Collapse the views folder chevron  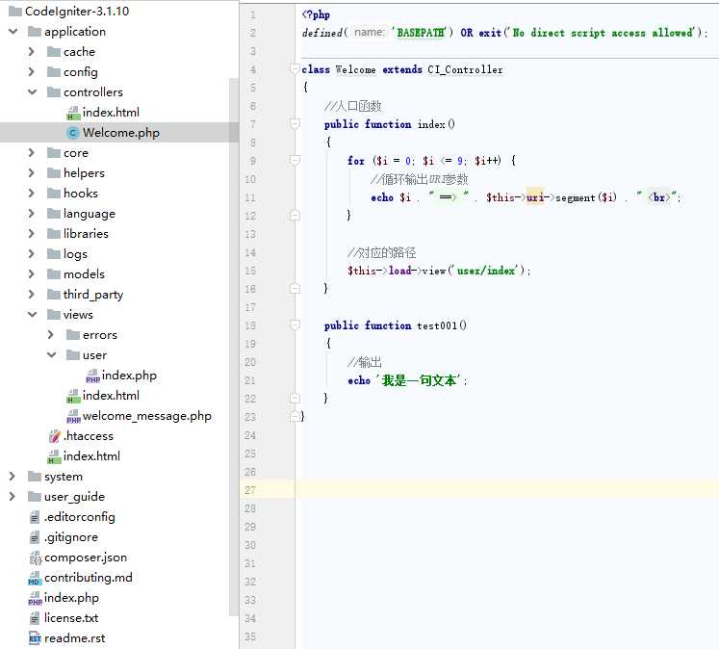point(32,314)
